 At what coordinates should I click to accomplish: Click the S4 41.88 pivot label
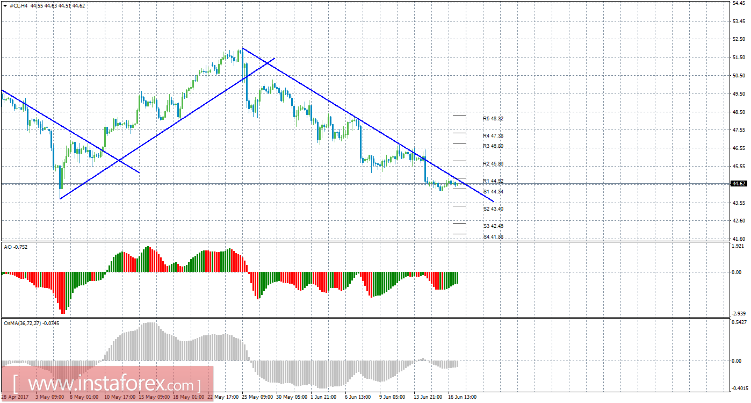tap(493, 236)
